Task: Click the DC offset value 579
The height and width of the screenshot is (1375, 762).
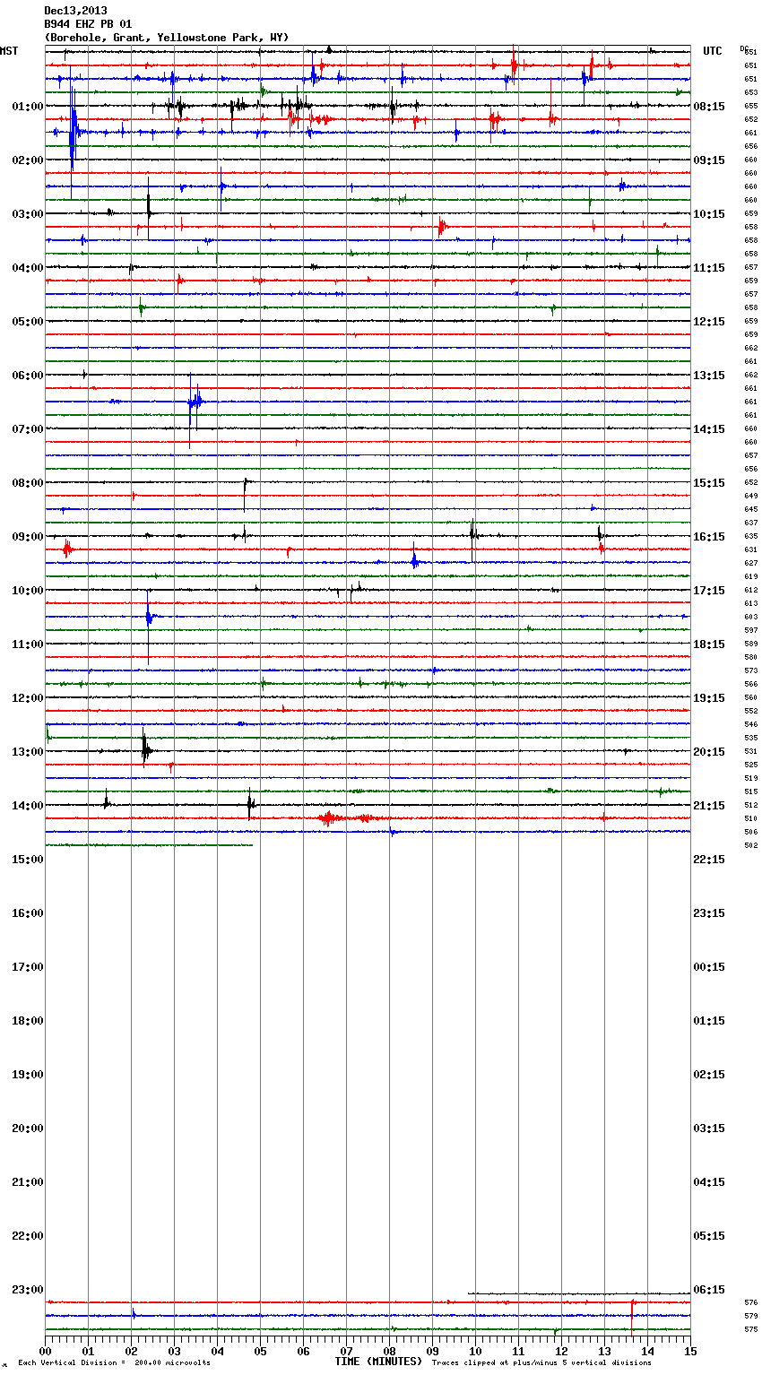Action: click(751, 1316)
